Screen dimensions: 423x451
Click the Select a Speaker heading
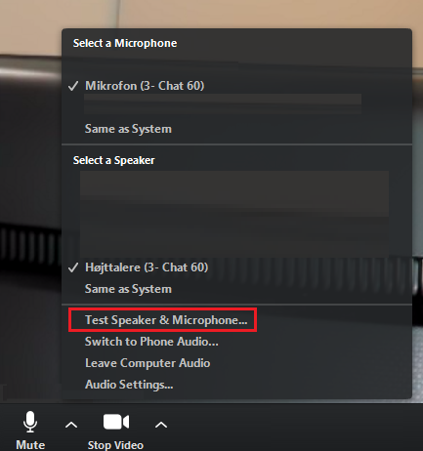pos(114,160)
